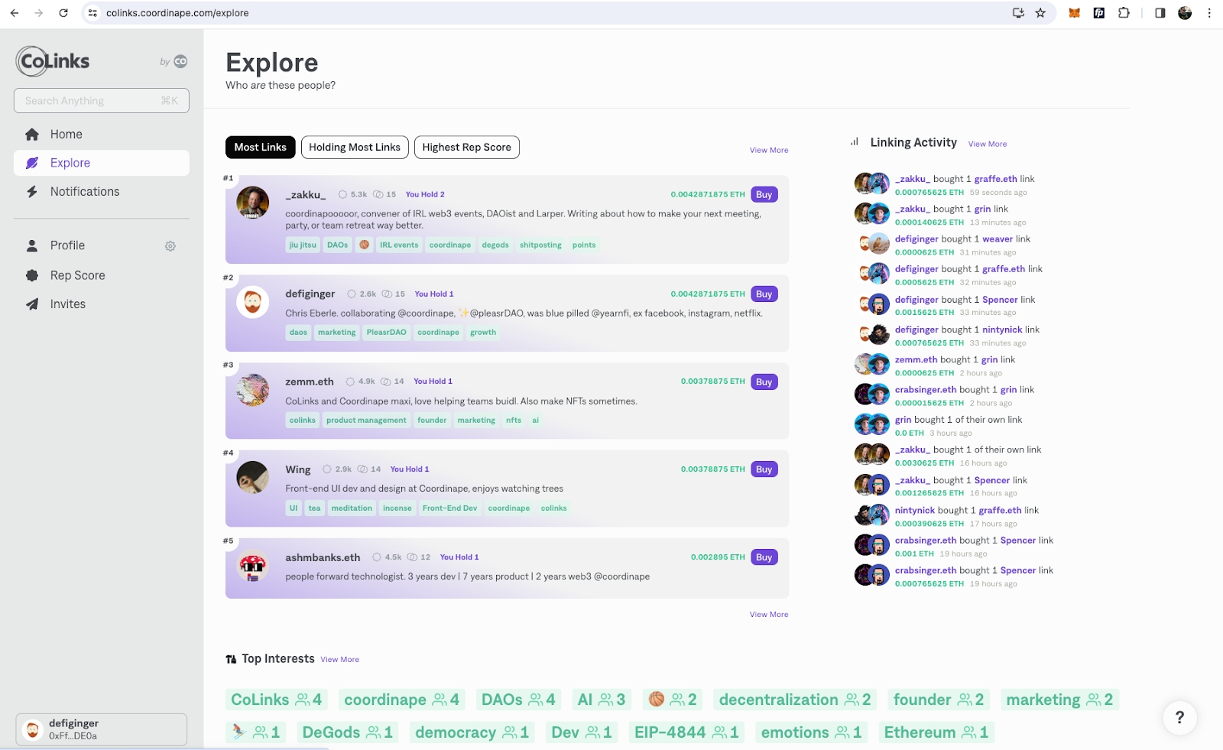
Task: Open the help question mark button
Action: click(x=1179, y=717)
